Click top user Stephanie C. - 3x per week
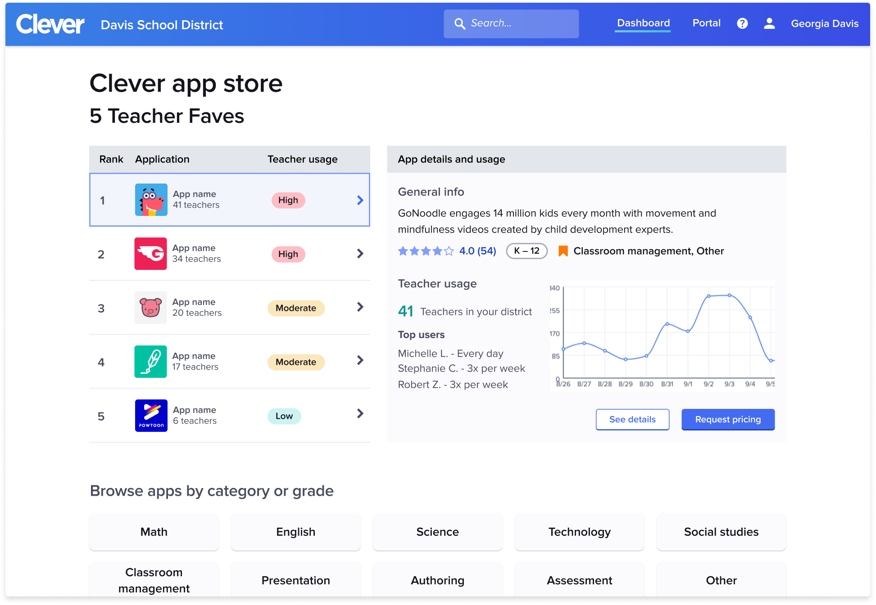 [461, 368]
